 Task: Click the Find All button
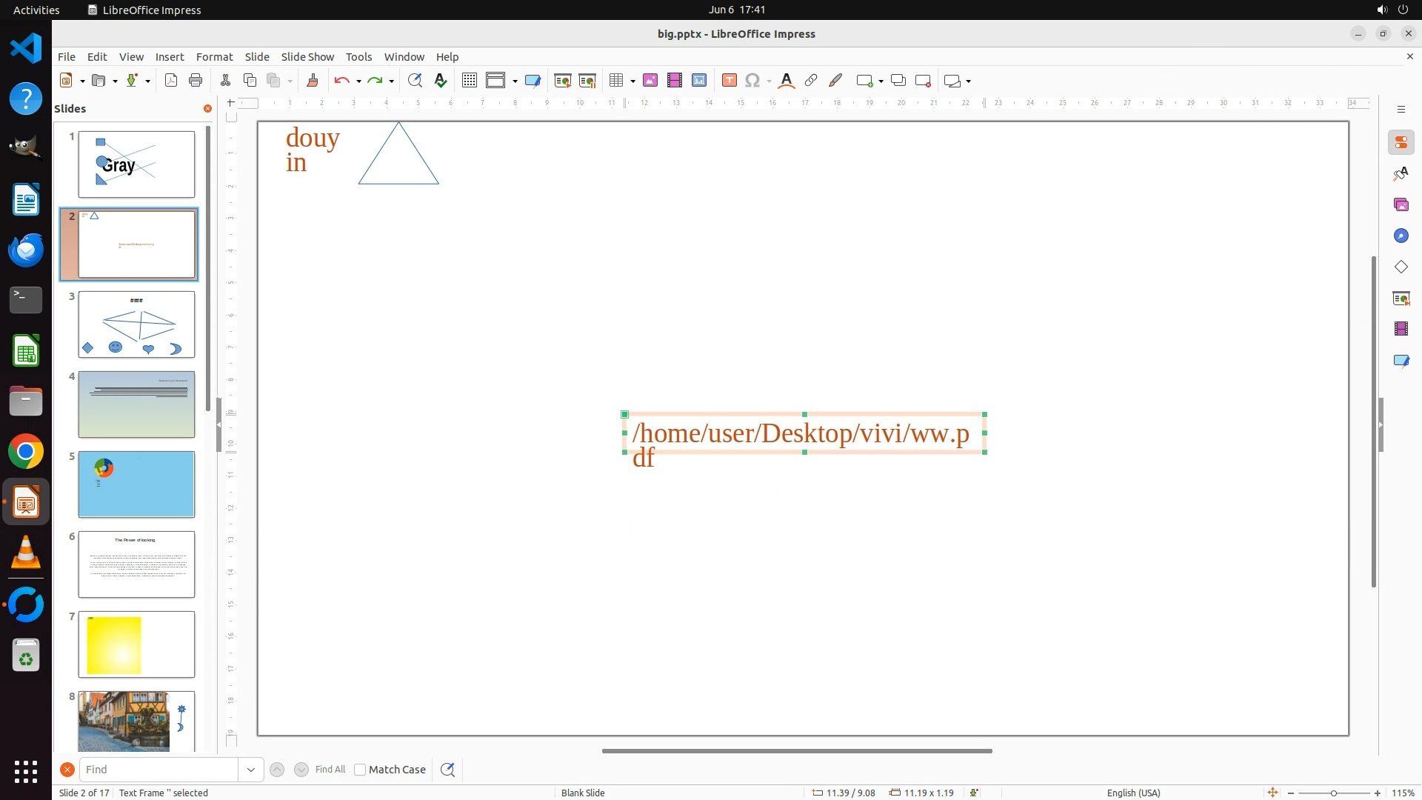point(330,770)
